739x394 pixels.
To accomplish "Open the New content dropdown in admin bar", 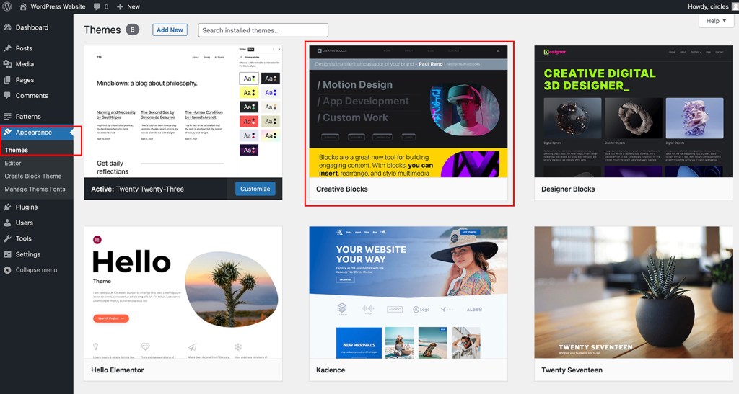I will click(x=128, y=6).
